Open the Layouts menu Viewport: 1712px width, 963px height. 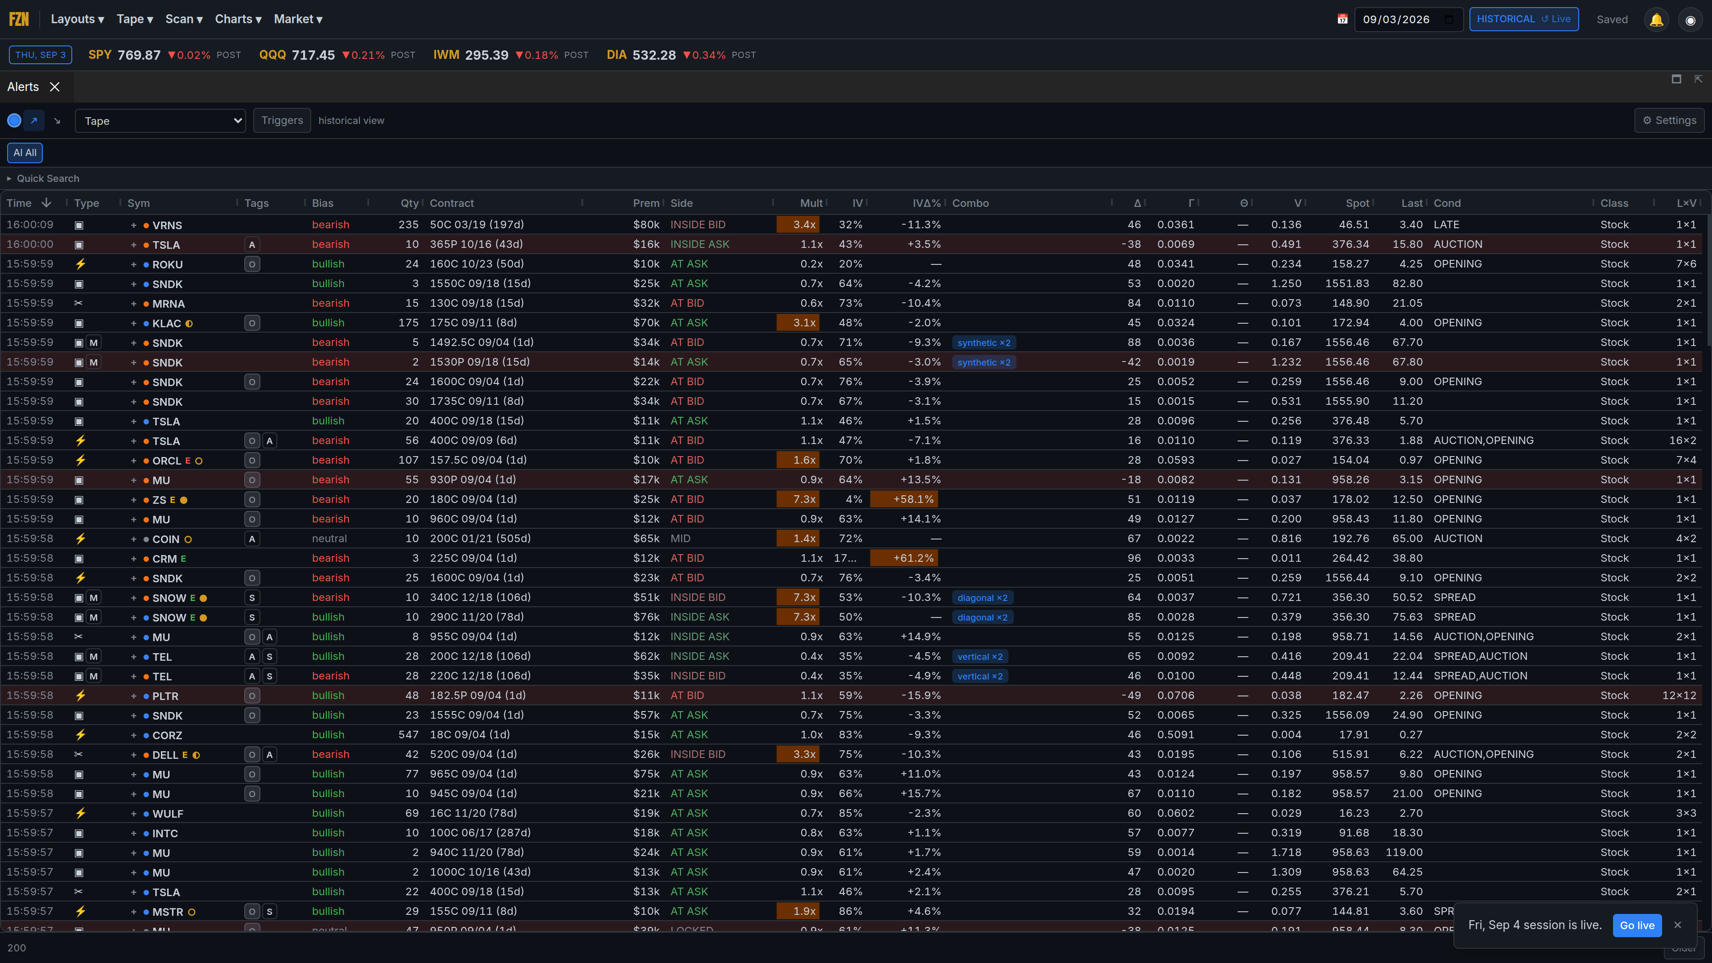[77, 19]
